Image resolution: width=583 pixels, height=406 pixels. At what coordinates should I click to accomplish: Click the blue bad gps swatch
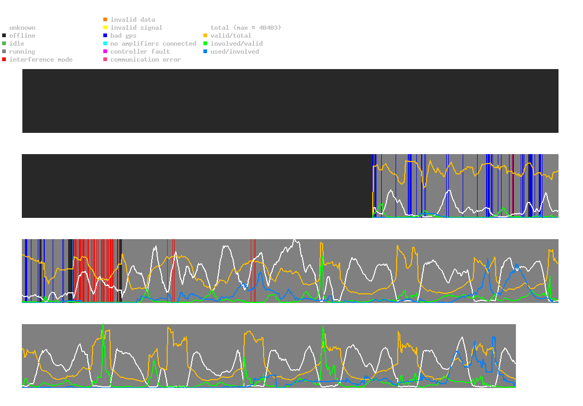coord(105,36)
